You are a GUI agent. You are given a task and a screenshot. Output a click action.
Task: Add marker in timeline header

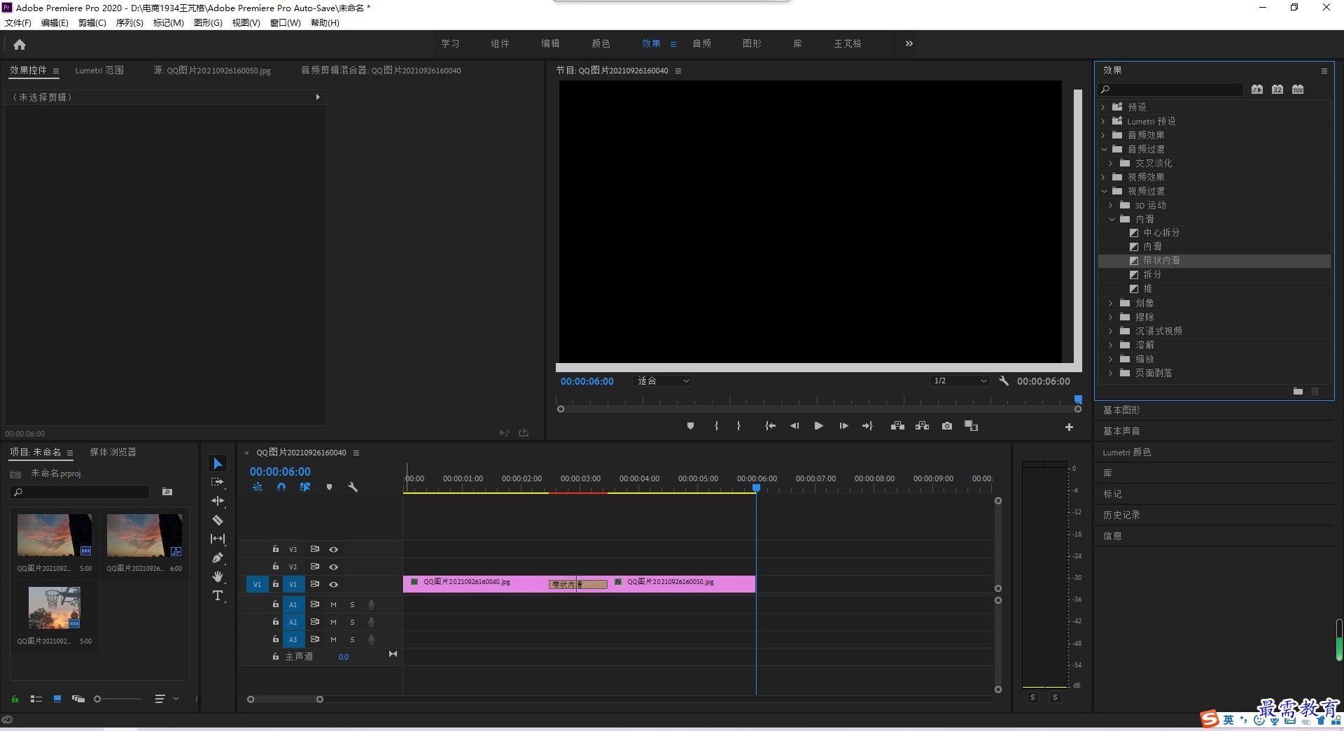click(329, 487)
